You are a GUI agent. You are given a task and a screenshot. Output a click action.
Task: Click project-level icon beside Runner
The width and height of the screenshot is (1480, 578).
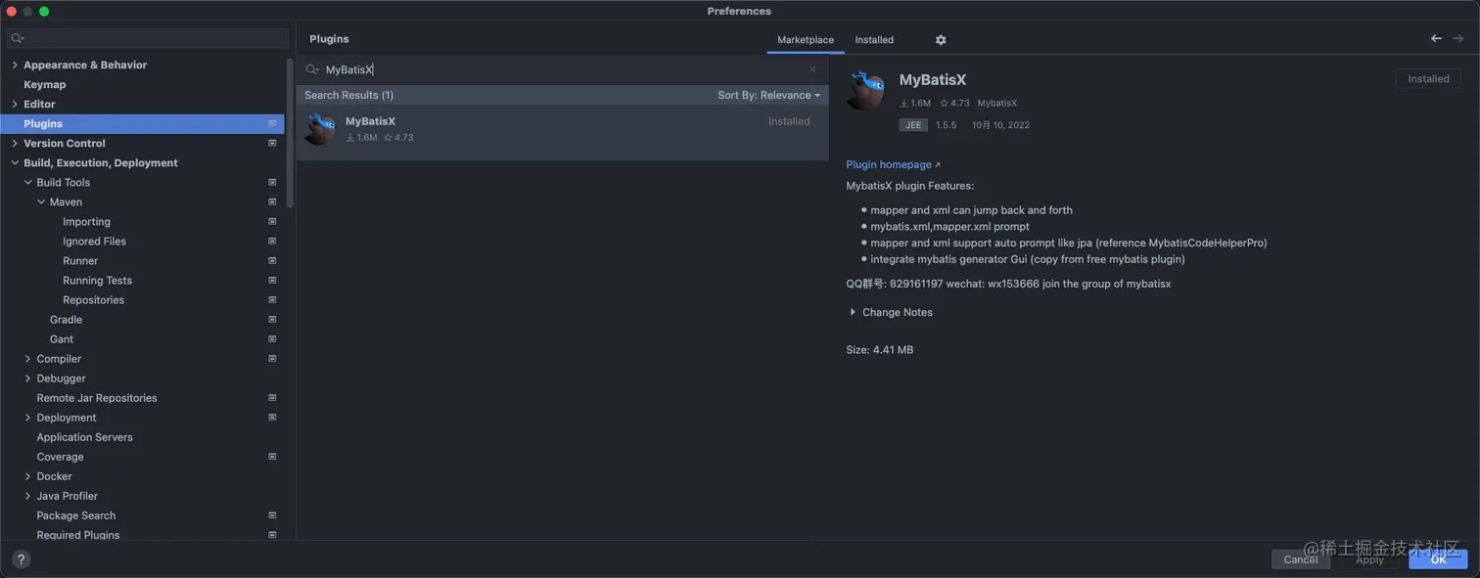[x=272, y=260]
